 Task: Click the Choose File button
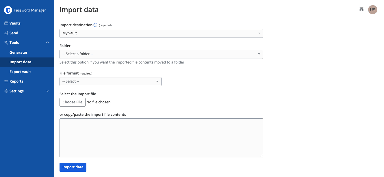(72, 102)
